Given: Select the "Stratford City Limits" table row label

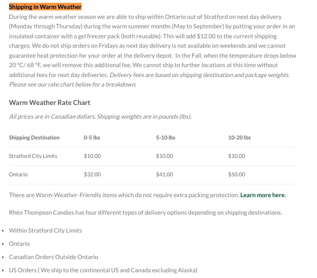Looking at the screenshot, I should point(33,156).
